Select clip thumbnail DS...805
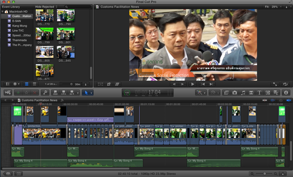This screenshot has width=293, height=177. tap(44, 52)
